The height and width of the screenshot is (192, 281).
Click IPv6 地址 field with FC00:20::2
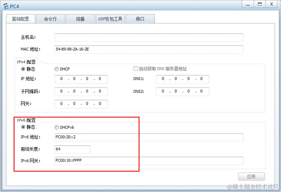click(x=149, y=137)
